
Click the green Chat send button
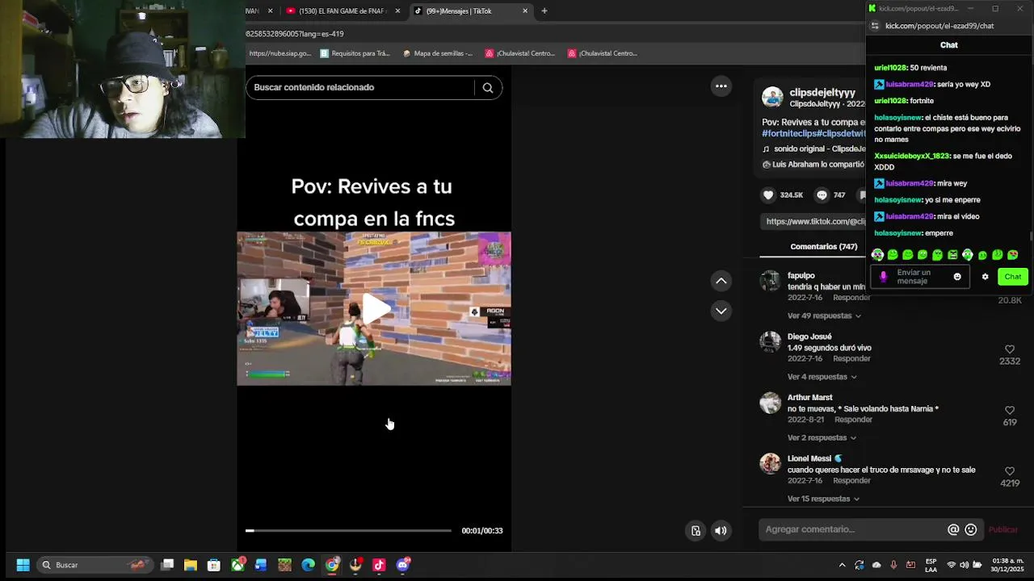tap(1013, 277)
